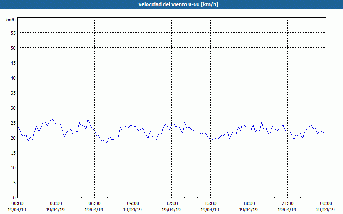The image size is (343, 214).
Task: Click the wind speed spike at 19:00
Action: (x=262, y=121)
